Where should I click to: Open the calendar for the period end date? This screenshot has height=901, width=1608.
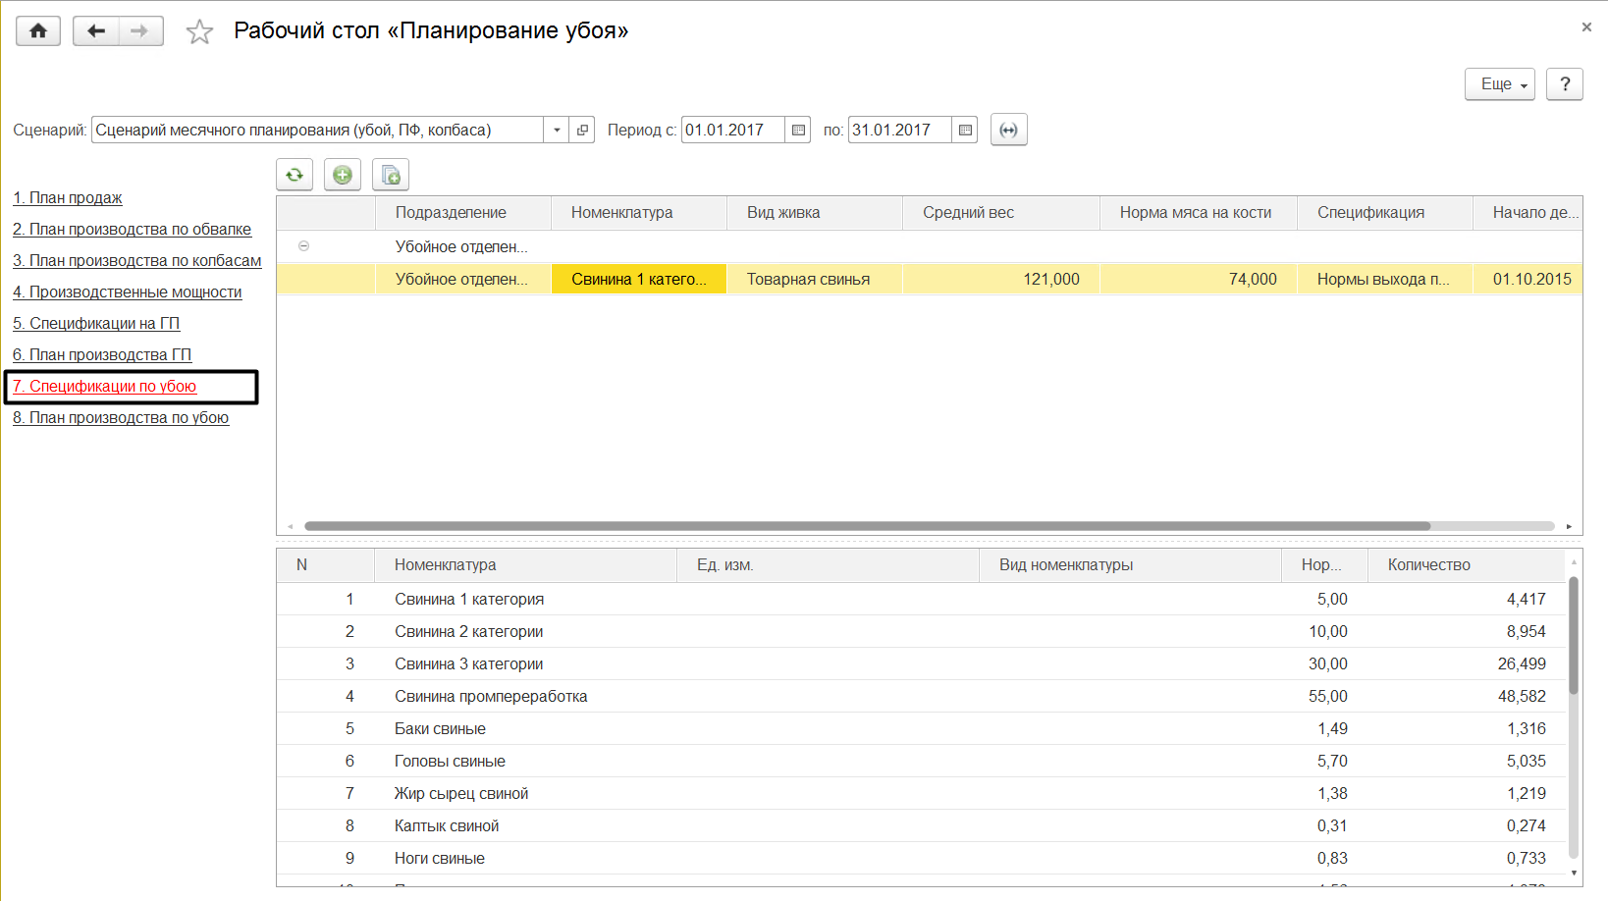[965, 130]
